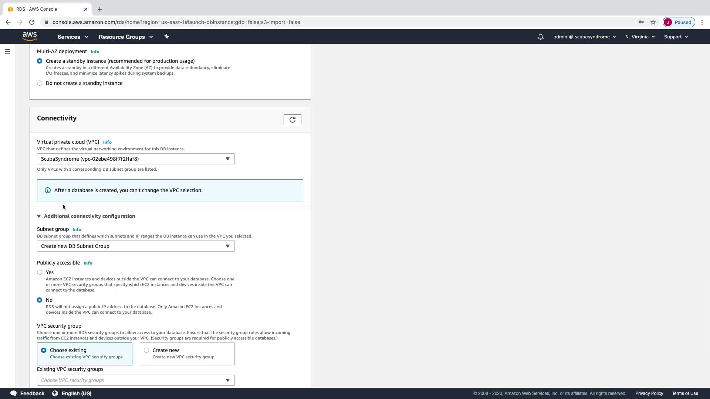The height and width of the screenshot is (399, 710).
Task: Open the Resource Groups menu
Action: [x=125, y=37]
